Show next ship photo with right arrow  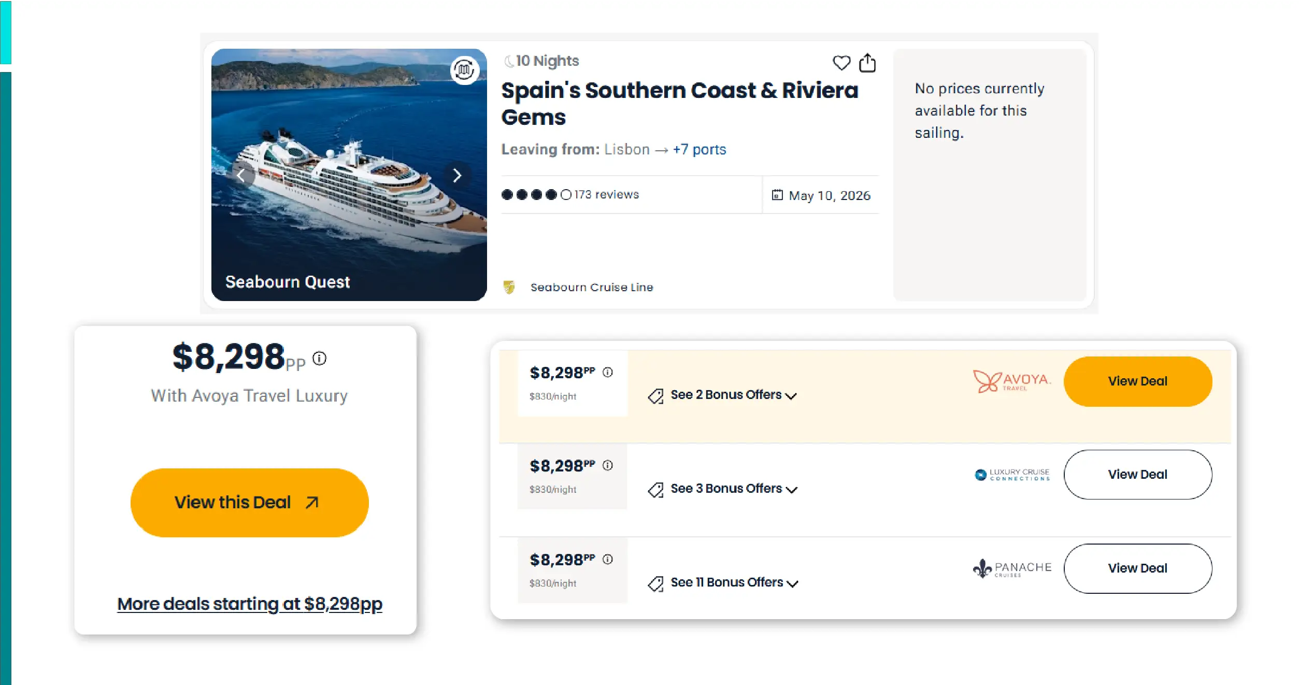tap(456, 176)
